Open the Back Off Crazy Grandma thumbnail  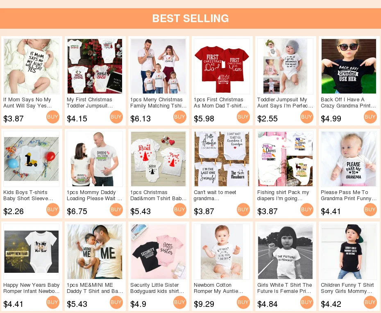tap(349, 66)
